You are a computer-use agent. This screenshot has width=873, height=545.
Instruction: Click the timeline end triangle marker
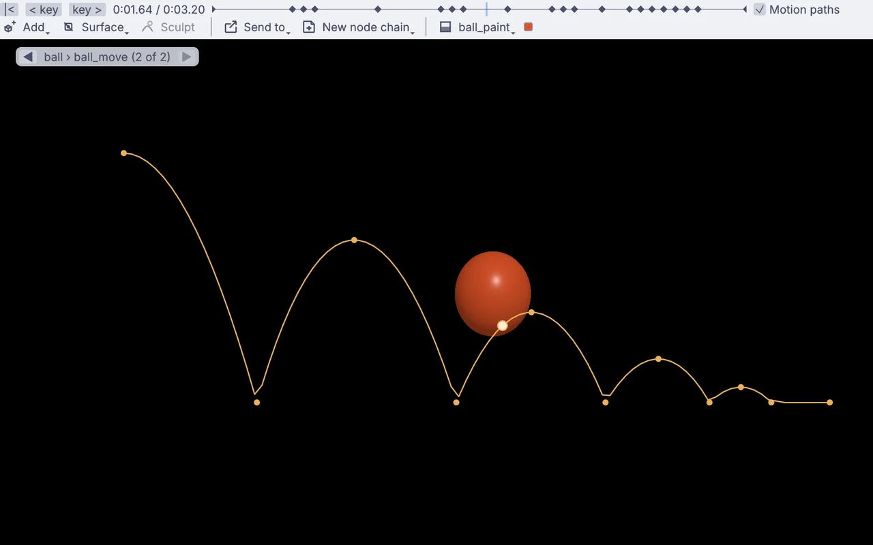745,10
